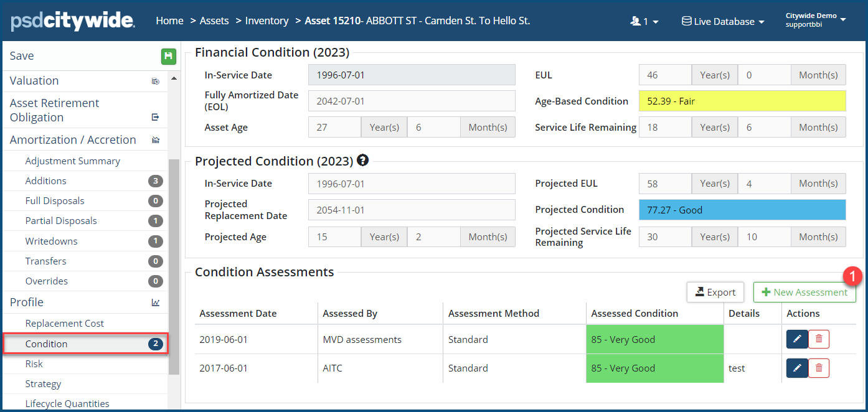
Task: Edit the 2019-06-01 MVD assessment
Action: (x=797, y=339)
